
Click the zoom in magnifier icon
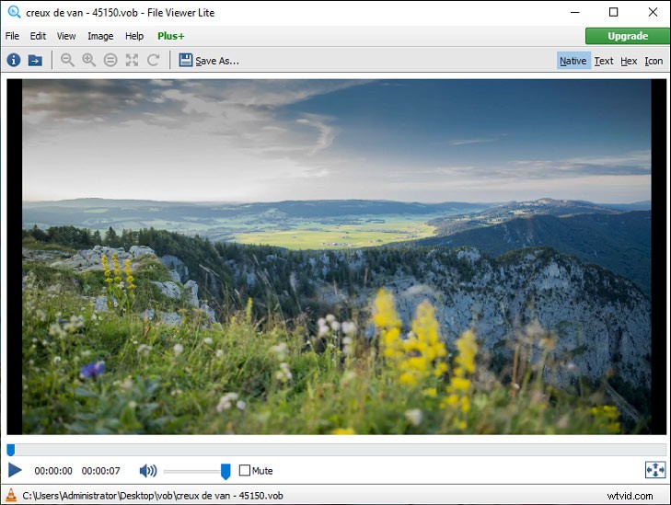88,61
